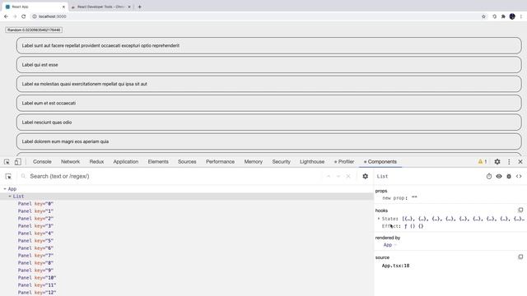This screenshot has height=296, width=527.
Task: Copy hooks to clipboard icon
Action: click(x=520, y=210)
